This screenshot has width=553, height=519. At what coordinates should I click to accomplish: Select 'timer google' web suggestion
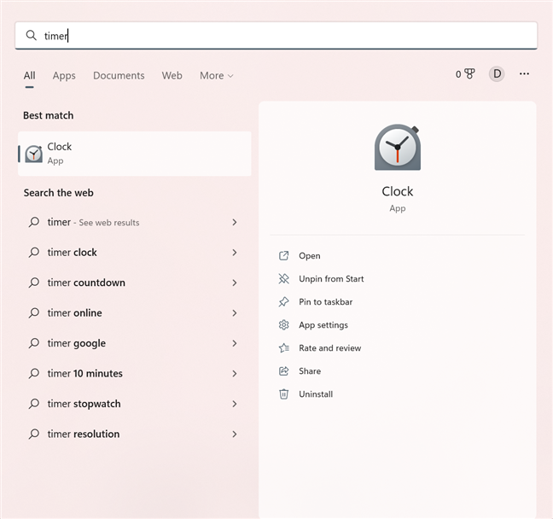click(135, 343)
